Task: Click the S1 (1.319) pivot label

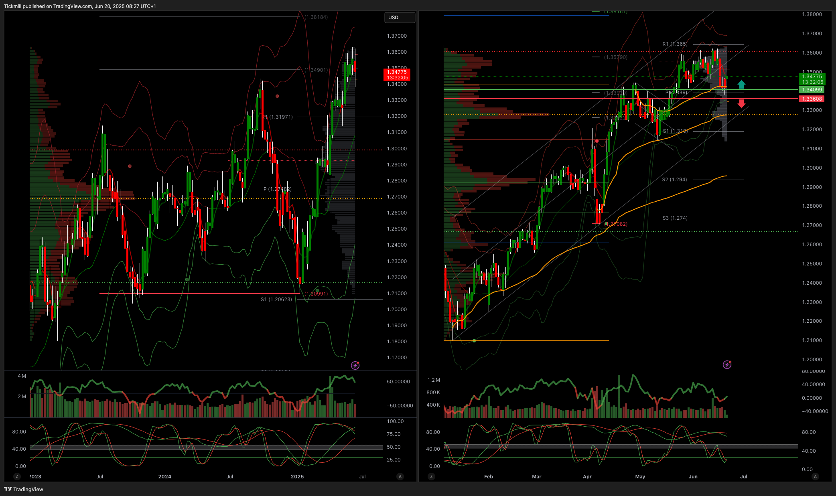Action: (675, 131)
